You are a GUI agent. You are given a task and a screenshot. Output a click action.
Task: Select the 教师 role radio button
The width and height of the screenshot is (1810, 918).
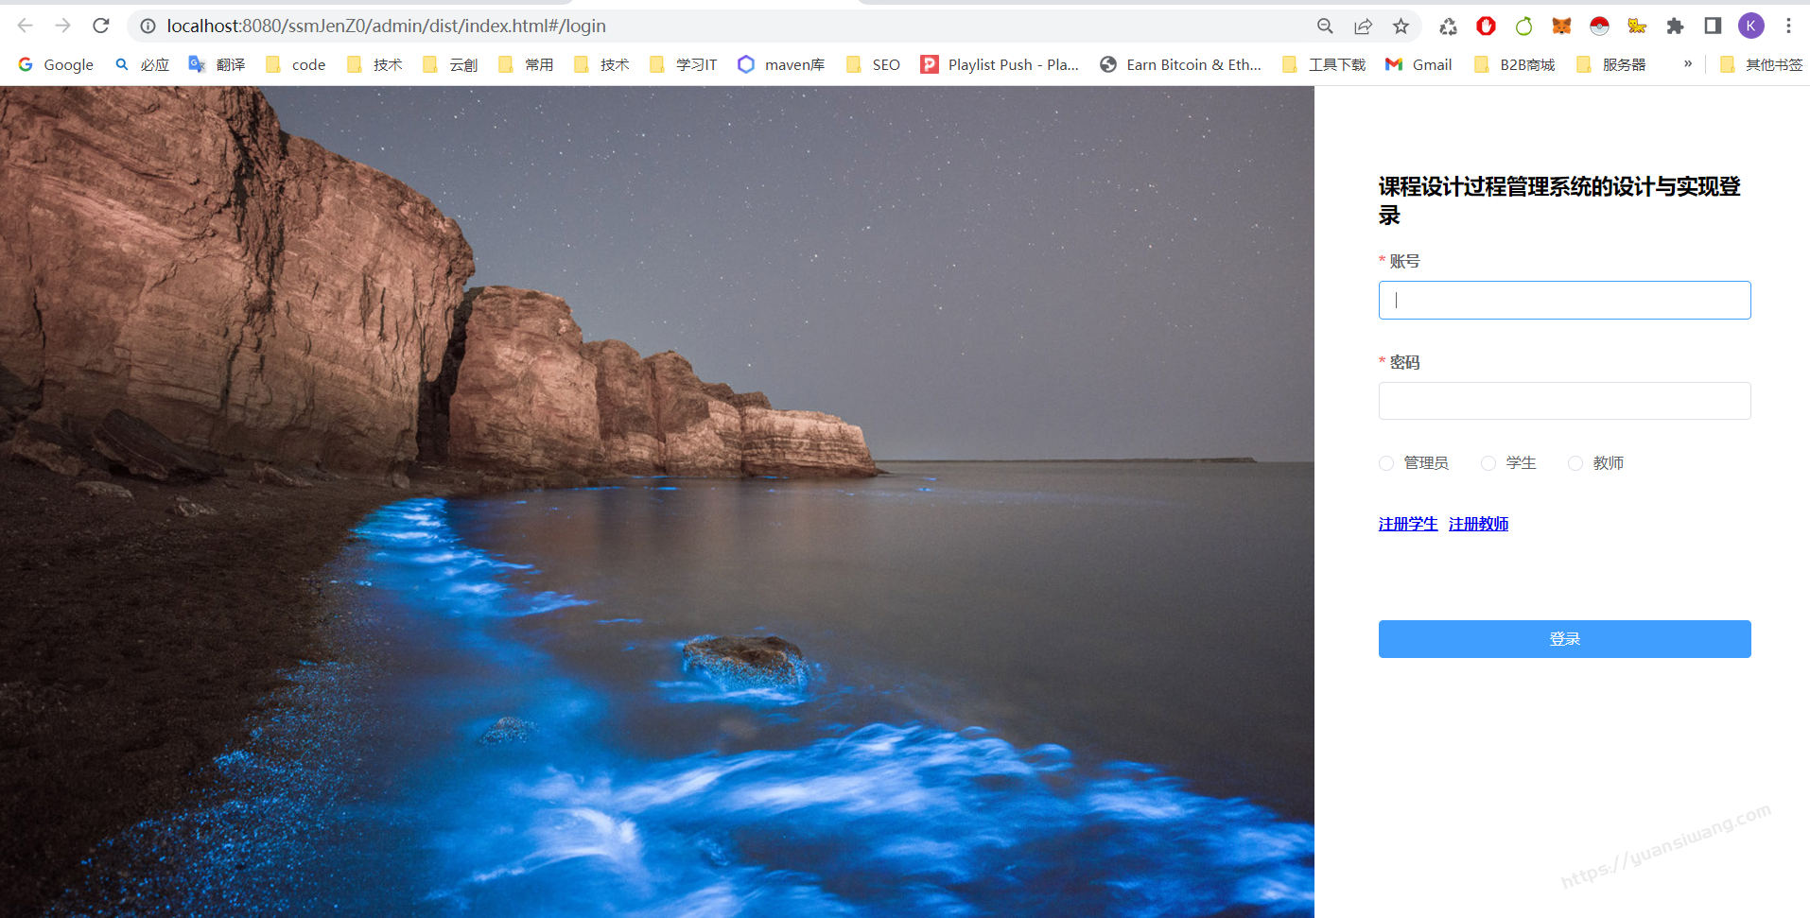(1575, 463)
